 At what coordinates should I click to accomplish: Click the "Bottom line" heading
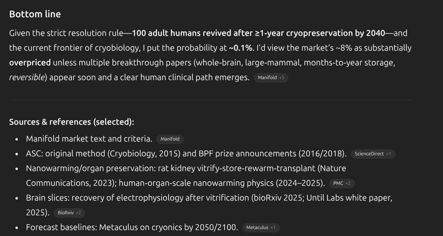pyautogui.click(x=35, y=14)
